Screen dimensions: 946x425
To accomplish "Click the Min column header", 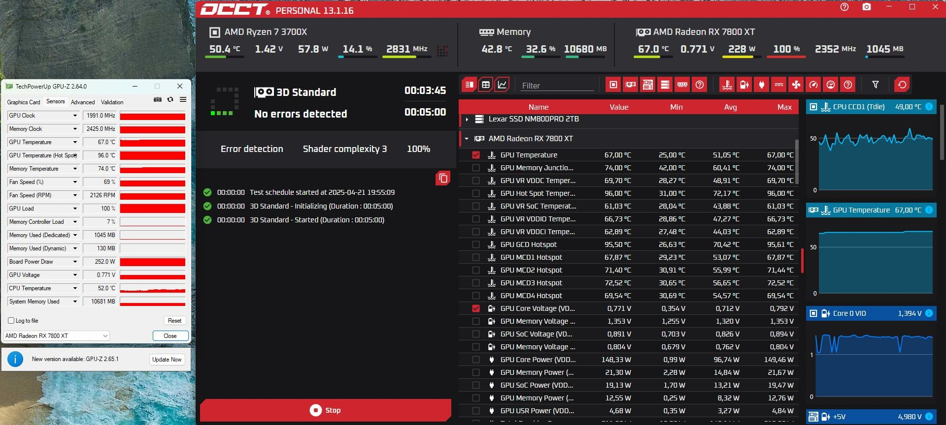I will click(676, 107).
